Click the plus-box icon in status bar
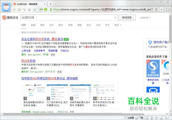 click(147, 118)
